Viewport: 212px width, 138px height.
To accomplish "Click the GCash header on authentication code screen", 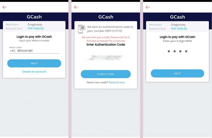I will point(106,17).
